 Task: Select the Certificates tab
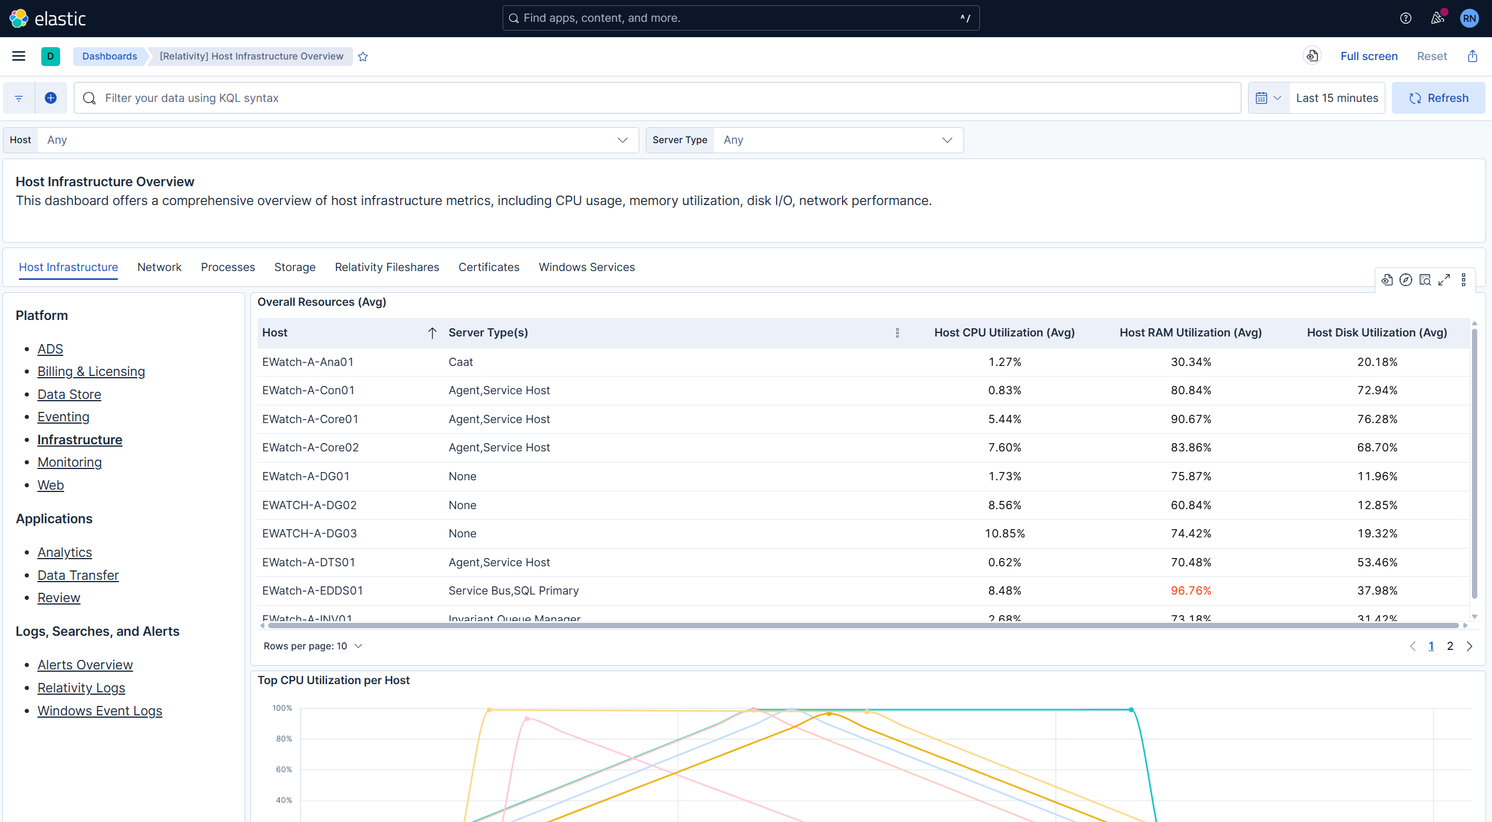tap(489, 268)
